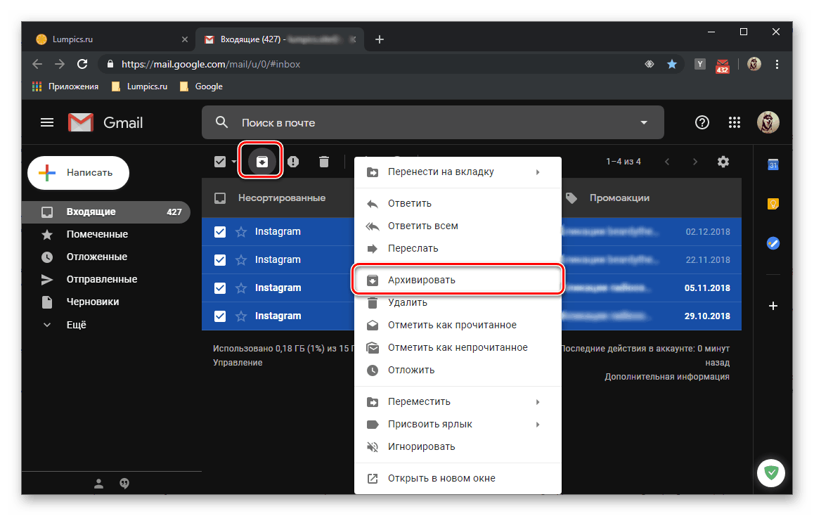Open Google Keep in the side panel
The image size is (814, 516).
pyautogui.click(x=773, y=204)
